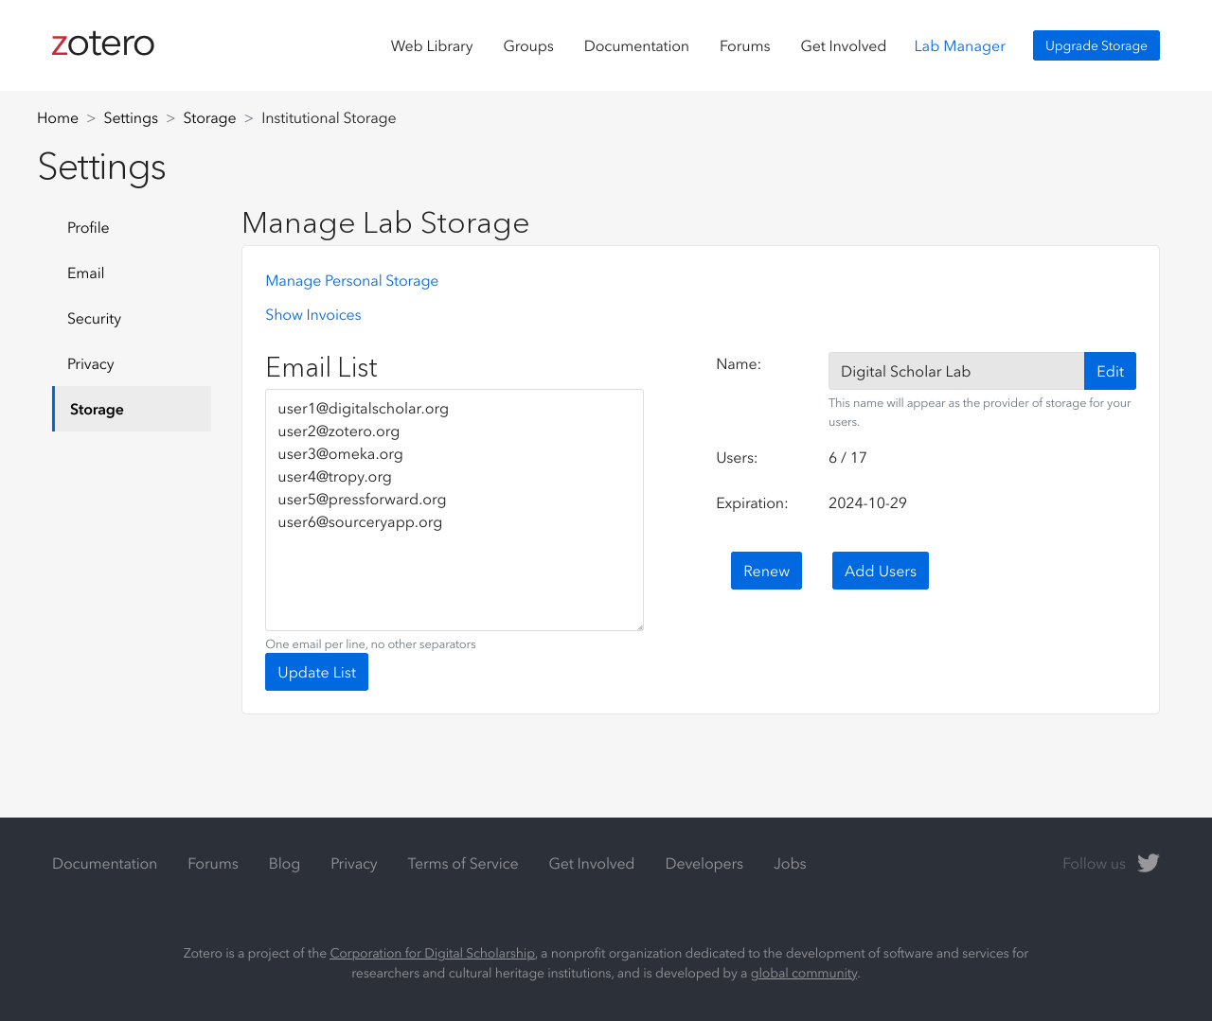The image size is (1212, 1021).
Task: Open the Settings breadcrumb link
Action: tap(131, 118)
